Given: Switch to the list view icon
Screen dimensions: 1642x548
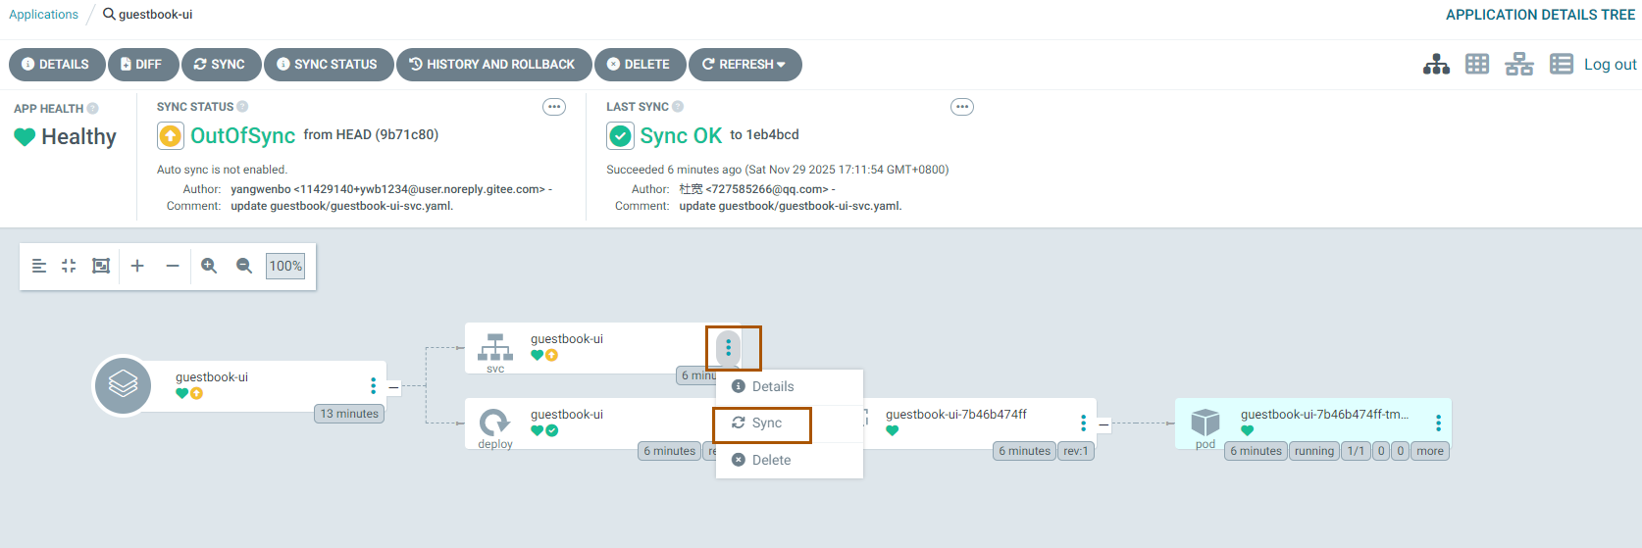Looking at the screenshot, I should click(x=1561, y=65).
